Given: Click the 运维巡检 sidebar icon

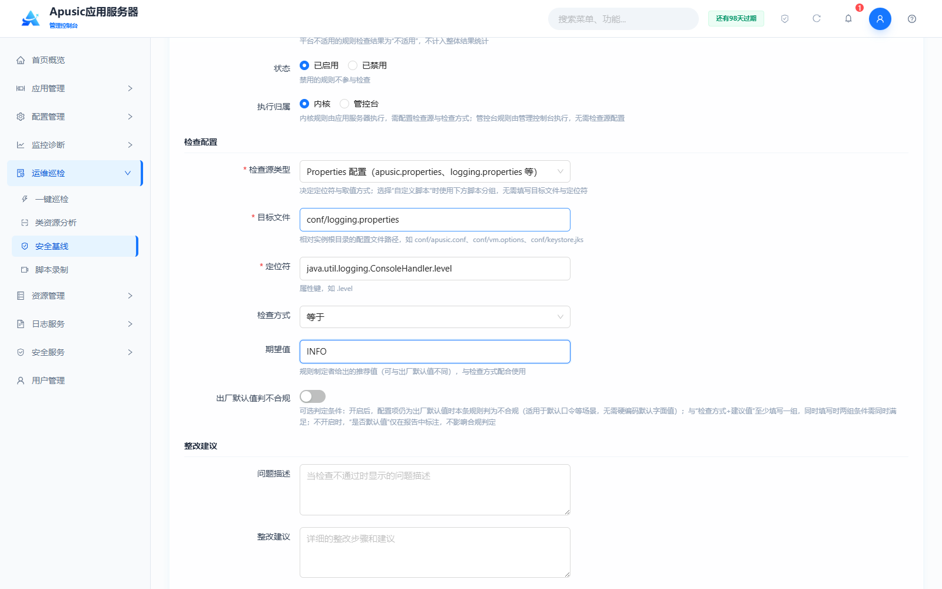Looking at the screenshot, I should 21,173.
